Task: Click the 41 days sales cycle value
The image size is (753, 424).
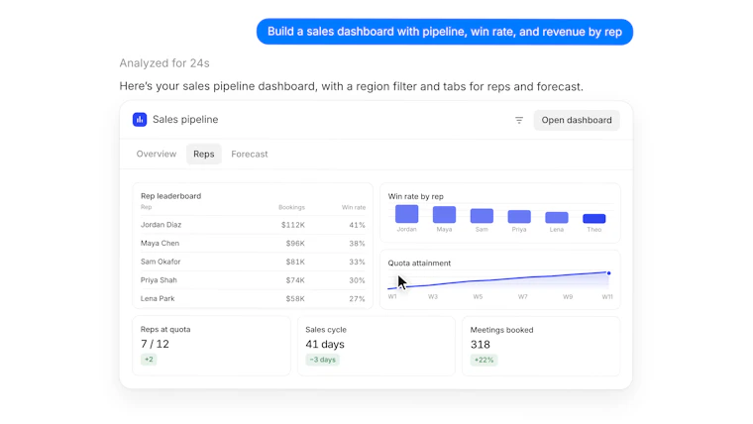Action: 325,345
